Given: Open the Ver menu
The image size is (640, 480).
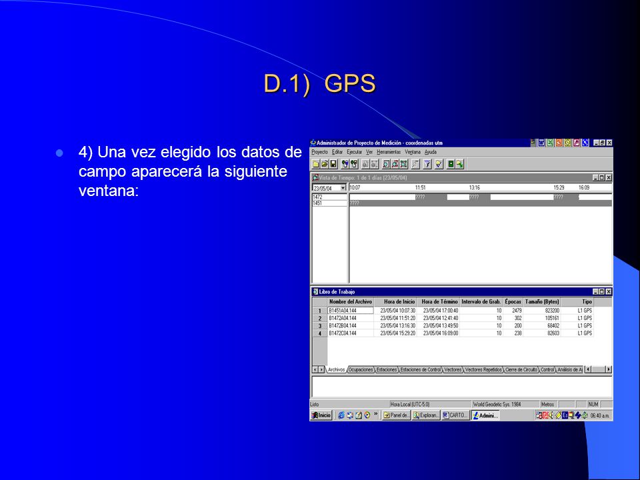Looking at the screenshot, I should (369, 152).
